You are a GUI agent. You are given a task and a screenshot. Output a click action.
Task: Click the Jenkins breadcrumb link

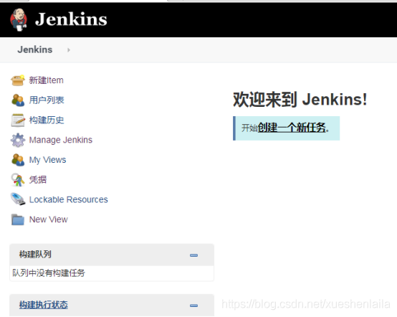click(35, 49)
